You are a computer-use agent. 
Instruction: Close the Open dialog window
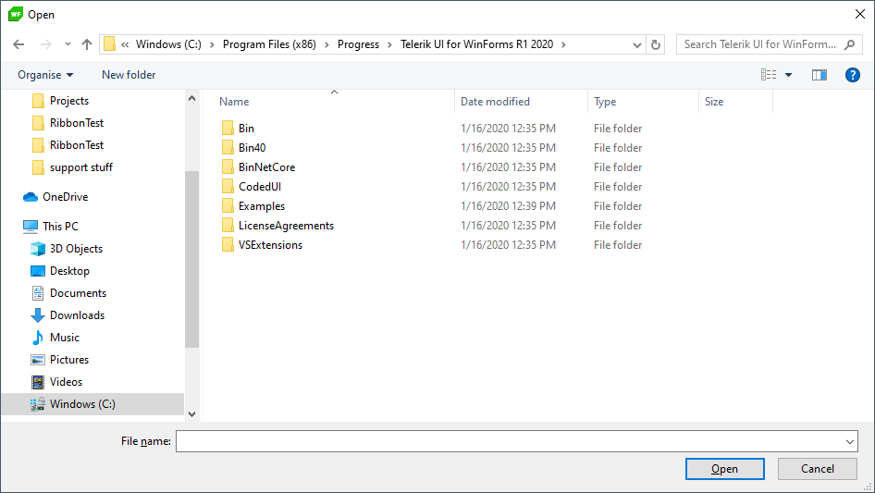860,15
